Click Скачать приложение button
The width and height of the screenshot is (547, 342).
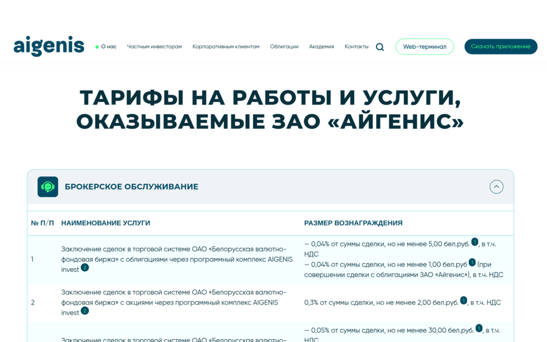[501, 46]
